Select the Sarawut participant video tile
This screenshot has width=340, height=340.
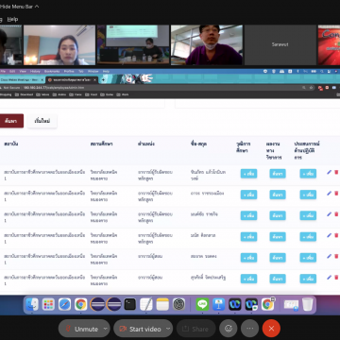280,45
